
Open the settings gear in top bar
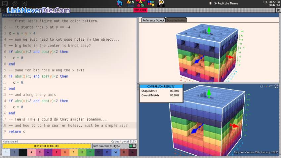point(15,3)
